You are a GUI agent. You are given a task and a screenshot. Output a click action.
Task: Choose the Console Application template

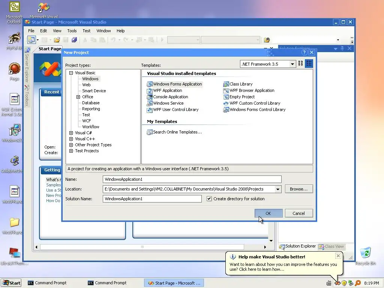pos(167,97)
